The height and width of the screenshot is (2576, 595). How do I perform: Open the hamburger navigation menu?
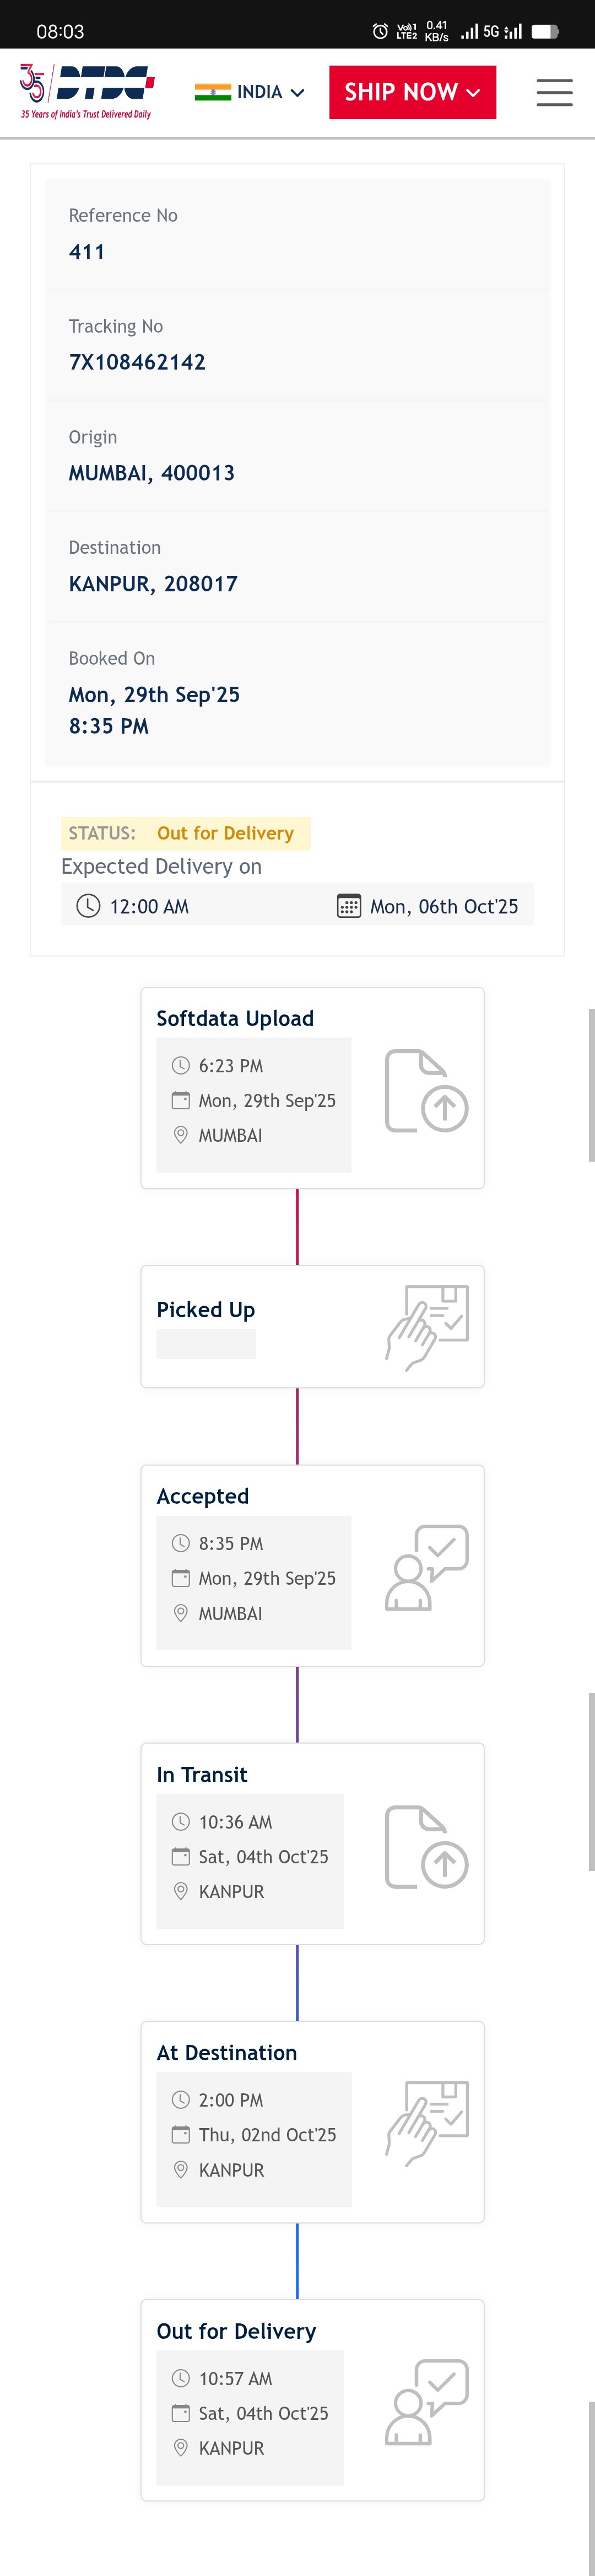554,93
